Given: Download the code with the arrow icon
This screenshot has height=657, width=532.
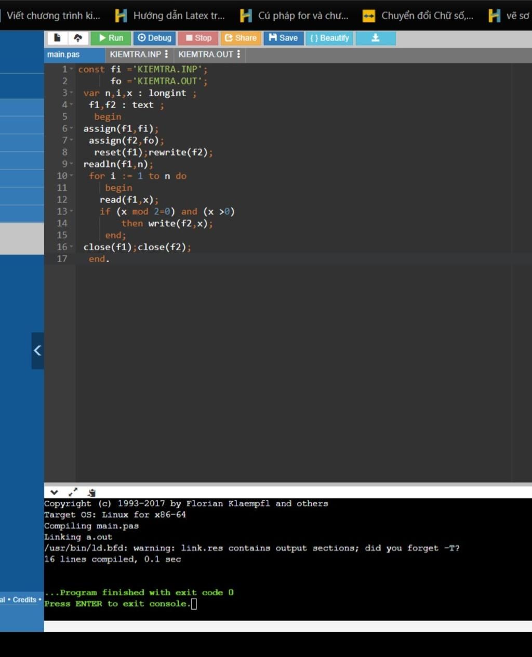Looking at the screenshot, I should click(376, 38).
